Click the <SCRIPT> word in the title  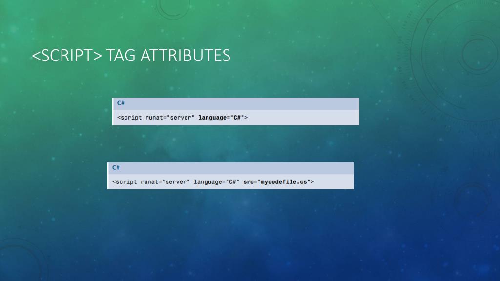(x=66, y=56)
